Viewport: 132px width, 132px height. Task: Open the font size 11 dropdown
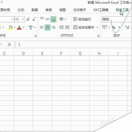pos(23,19)
